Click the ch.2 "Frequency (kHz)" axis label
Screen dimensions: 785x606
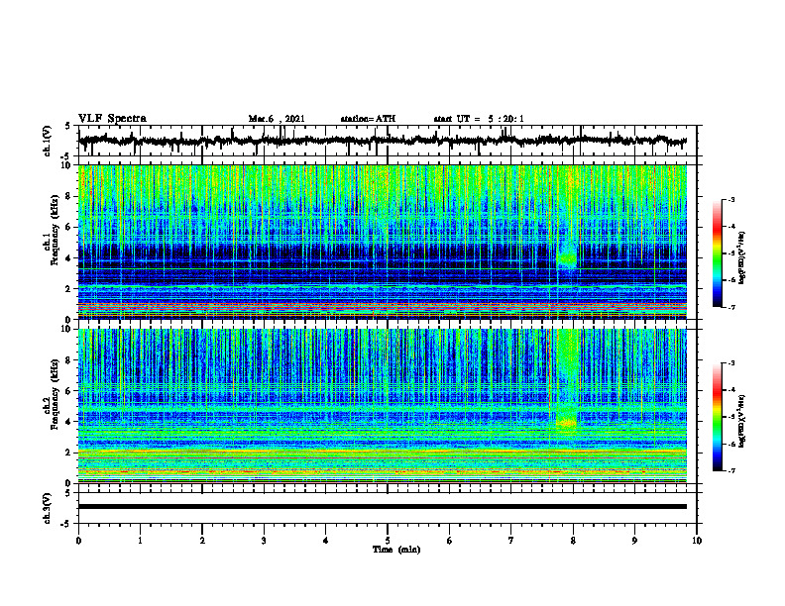coord(54,394)
